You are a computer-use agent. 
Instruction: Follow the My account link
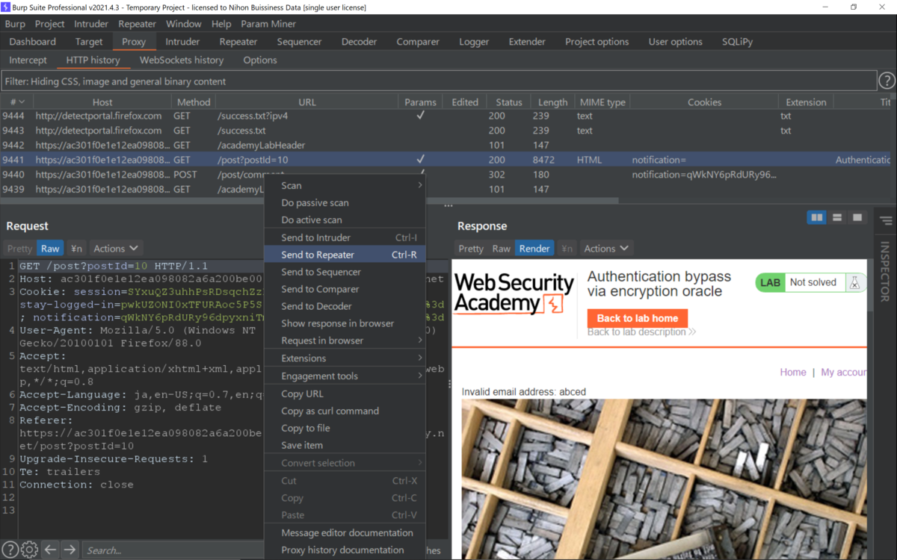(x=843, y=372)
